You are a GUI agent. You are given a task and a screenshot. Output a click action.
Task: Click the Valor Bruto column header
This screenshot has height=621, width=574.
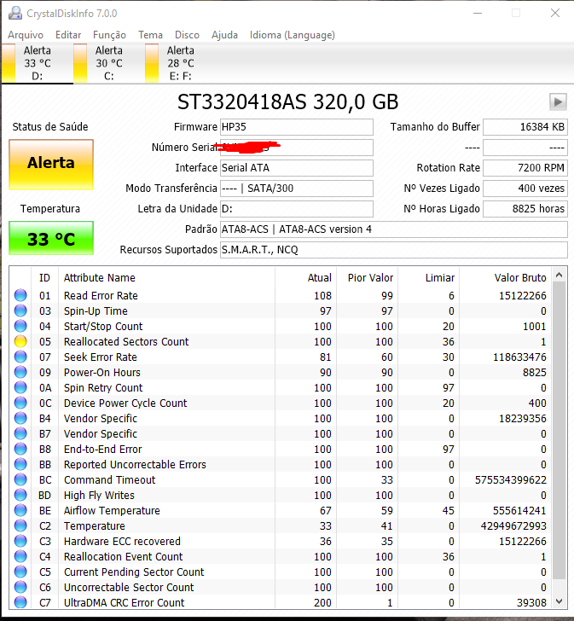[505, 277]
